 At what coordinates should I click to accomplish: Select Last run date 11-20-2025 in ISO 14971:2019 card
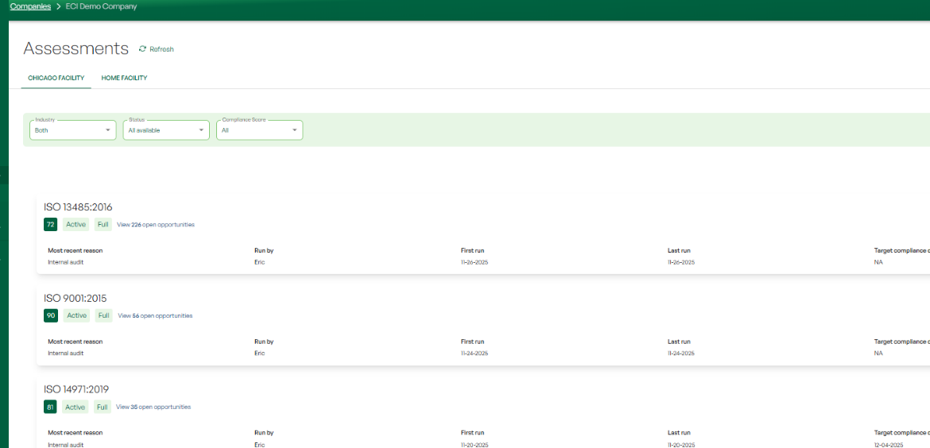[681, 445]
